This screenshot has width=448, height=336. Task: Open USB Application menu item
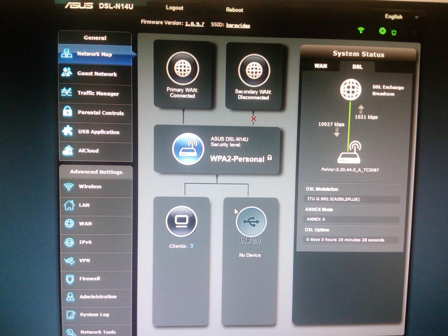(x=96, y=132)
